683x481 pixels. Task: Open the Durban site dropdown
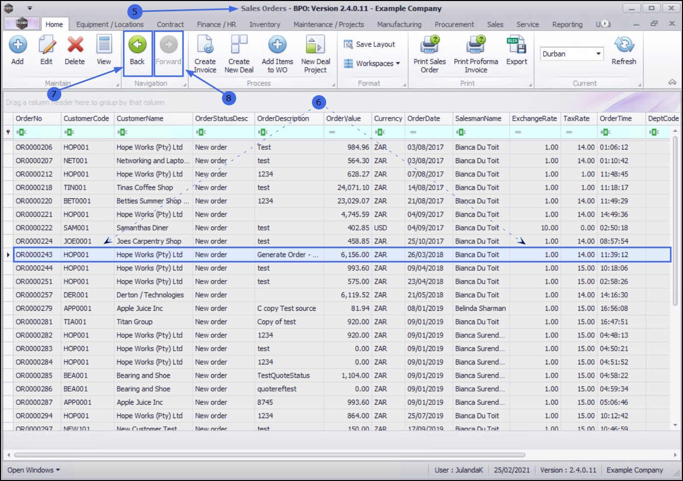coord(598,54)
